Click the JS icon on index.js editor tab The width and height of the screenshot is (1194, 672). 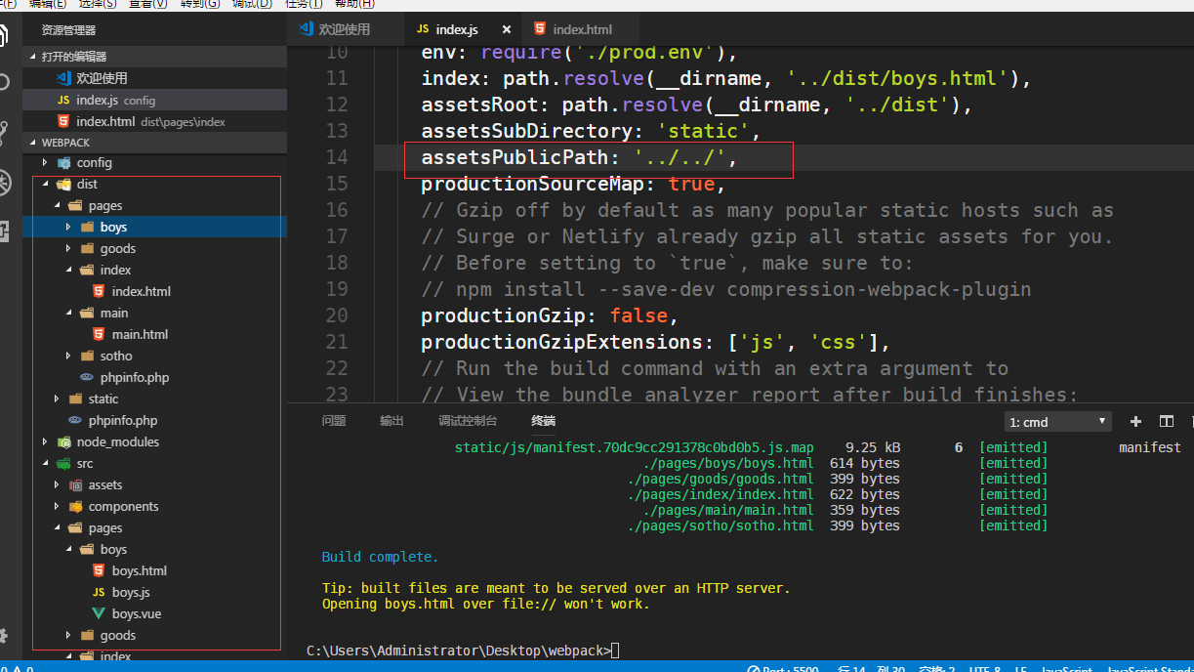[423, 29]
